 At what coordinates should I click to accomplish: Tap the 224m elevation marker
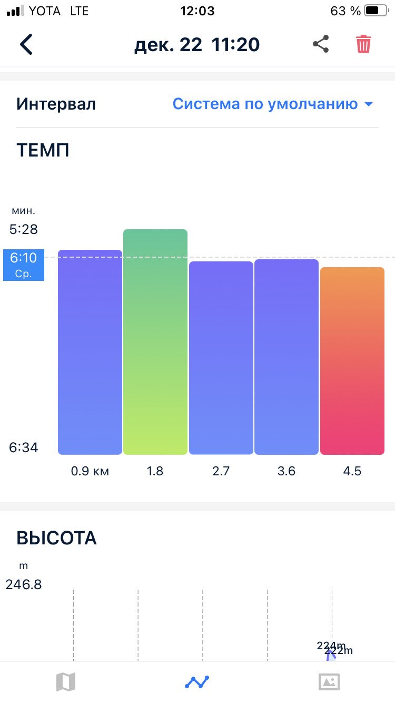pyautogui.click(x=330, y=646)
